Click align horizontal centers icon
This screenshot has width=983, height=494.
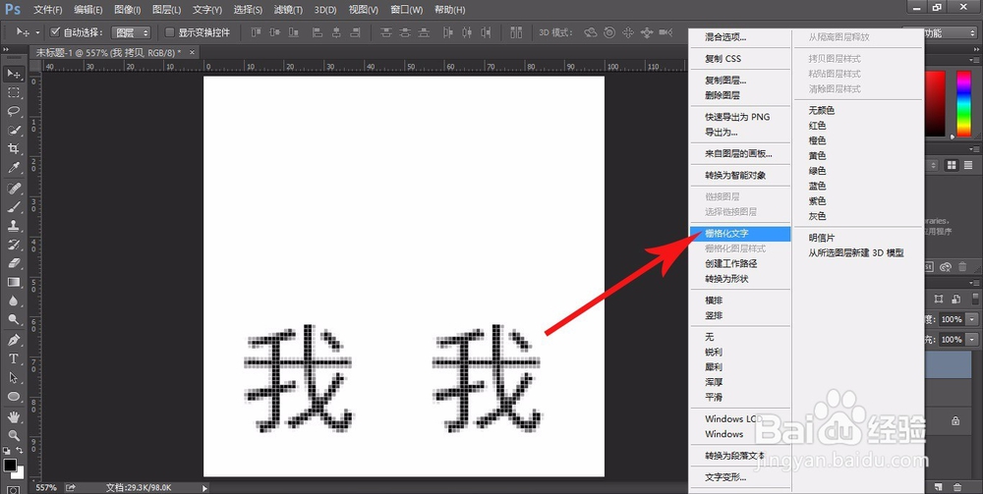coord(336,32)
